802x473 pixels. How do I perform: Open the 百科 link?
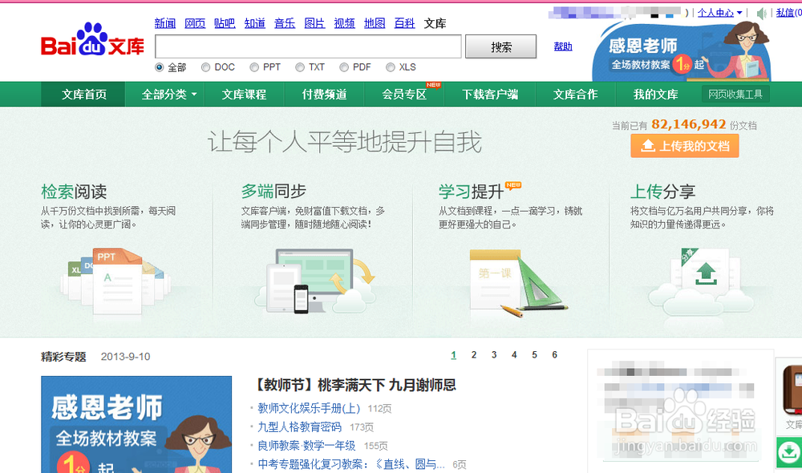pyautogui.click(x=404, y=23)
